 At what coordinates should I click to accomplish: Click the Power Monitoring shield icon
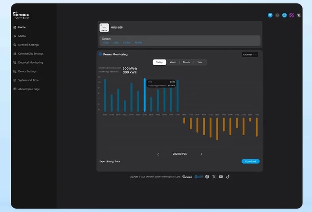[100, 54]
